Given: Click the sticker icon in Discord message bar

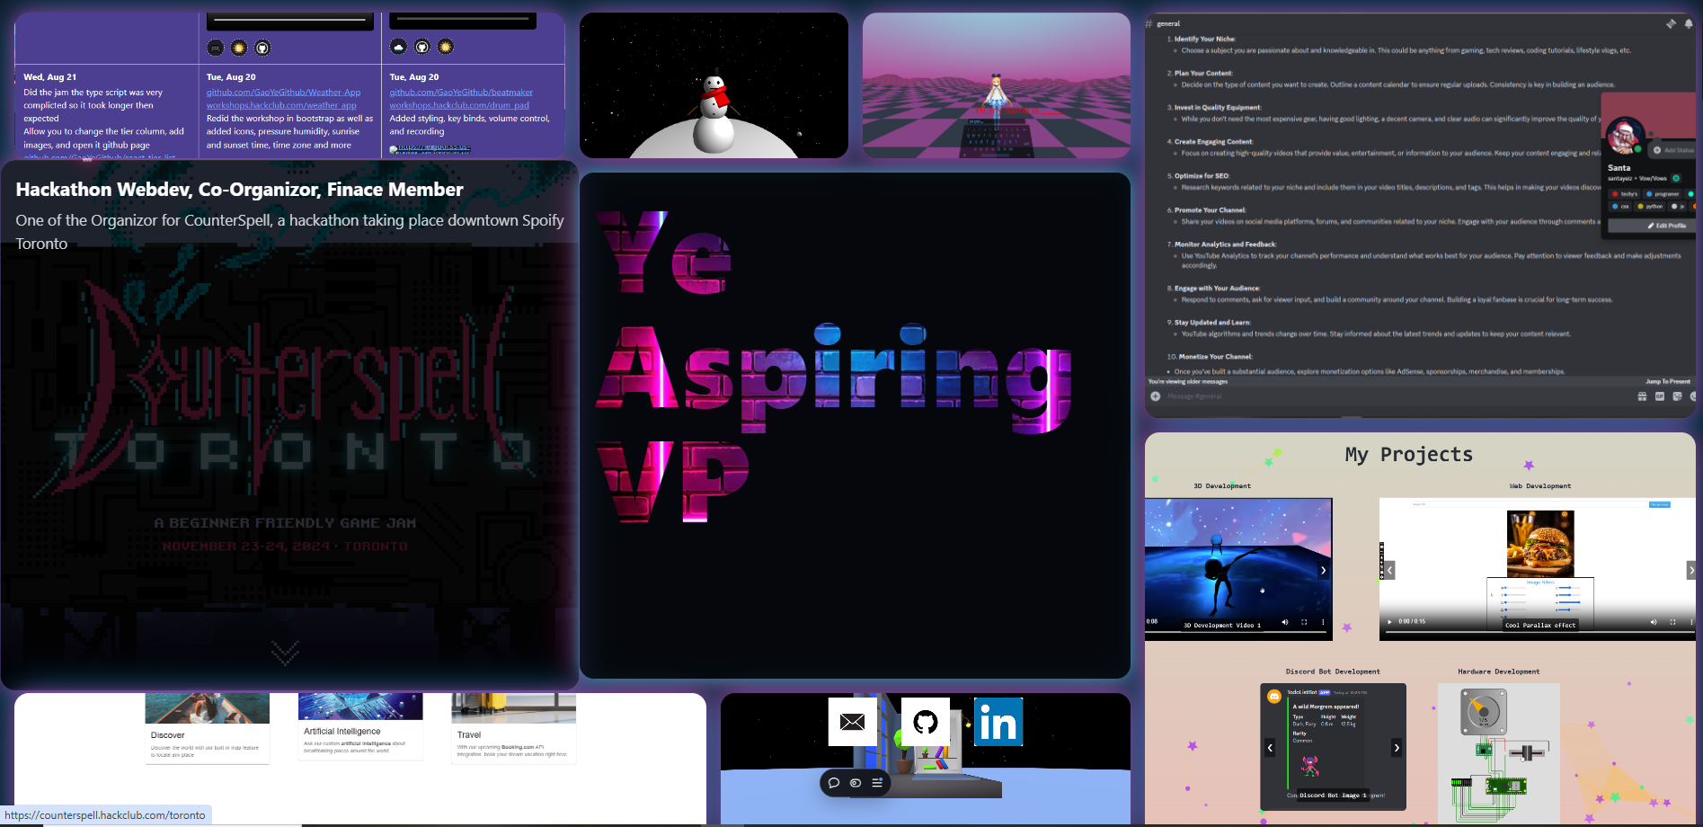Looking at the screenshot, I should click(1677, 396).
